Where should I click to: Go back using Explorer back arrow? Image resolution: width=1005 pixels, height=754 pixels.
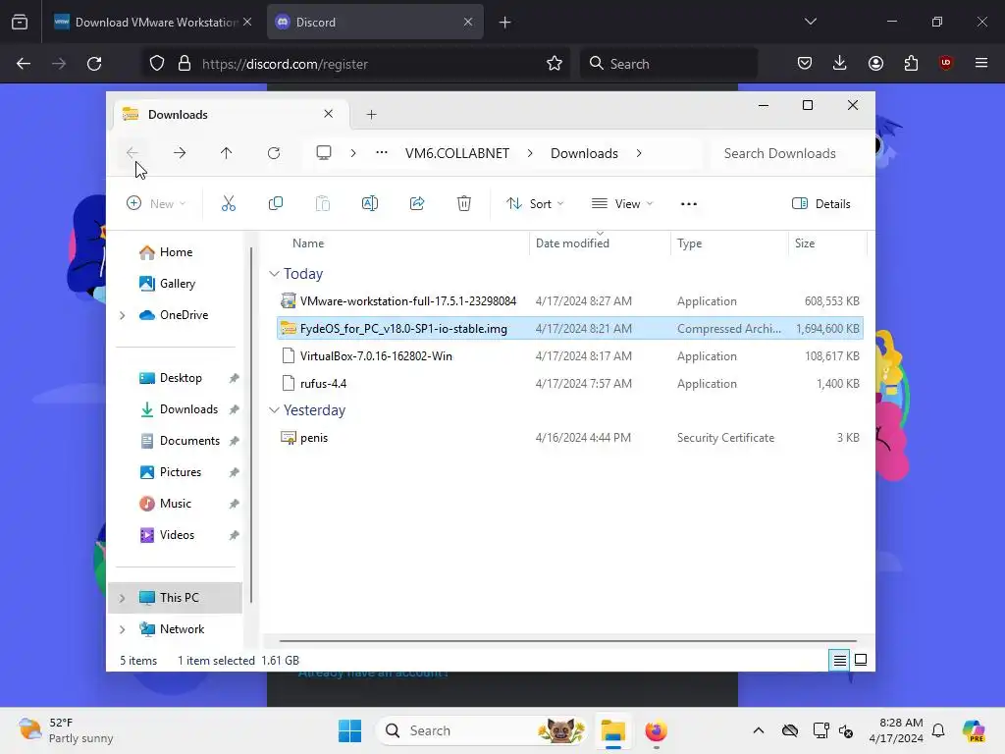pos(132,153)
